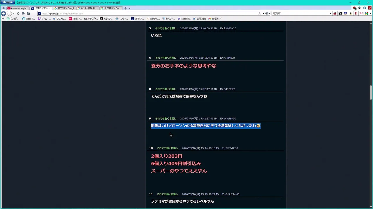The height and width of the screenshot is (209, 373).
Task: Search with the X (Twitter) engine icon
Action: [340, 13]
